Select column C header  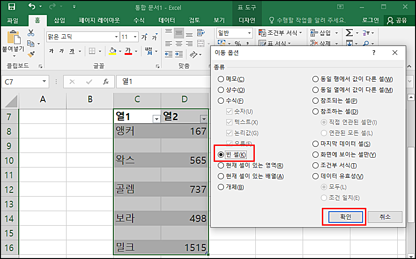[x=137, y=99]
